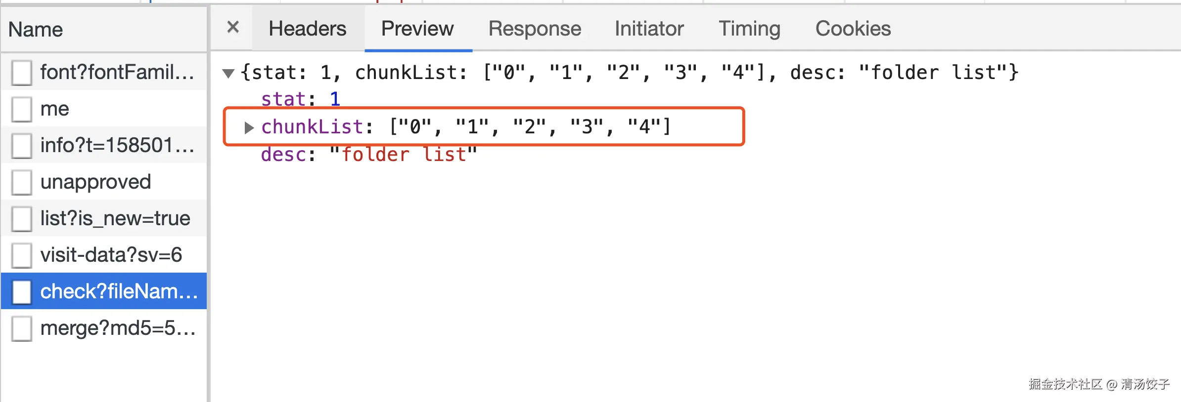This screenshot has width=1181, height=402.
Task: Select the font?fontFamil request icon
Action: [22, 73]
